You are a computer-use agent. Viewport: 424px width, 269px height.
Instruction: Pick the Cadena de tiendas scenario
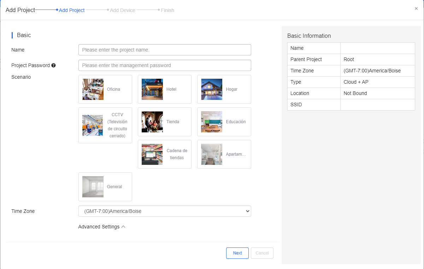click(x=165, y=154)
